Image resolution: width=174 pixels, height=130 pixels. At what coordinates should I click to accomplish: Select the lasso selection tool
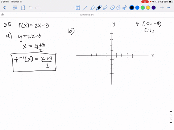click(119, 8)
